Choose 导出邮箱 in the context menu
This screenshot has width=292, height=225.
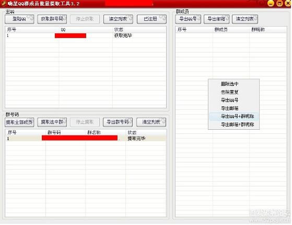pos(233,108)
